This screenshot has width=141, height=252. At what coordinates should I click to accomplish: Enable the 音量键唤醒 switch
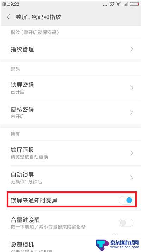(x=126, y=223)
